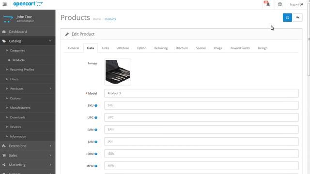This screenshot has width=310, height=174.
Task: Switch to the Option tab
Action: (142, 48)
